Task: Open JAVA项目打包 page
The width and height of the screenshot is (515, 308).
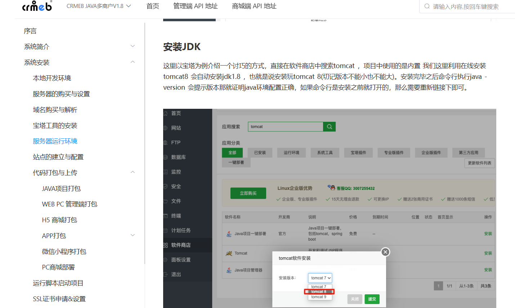Action: [x=61, y=189]
